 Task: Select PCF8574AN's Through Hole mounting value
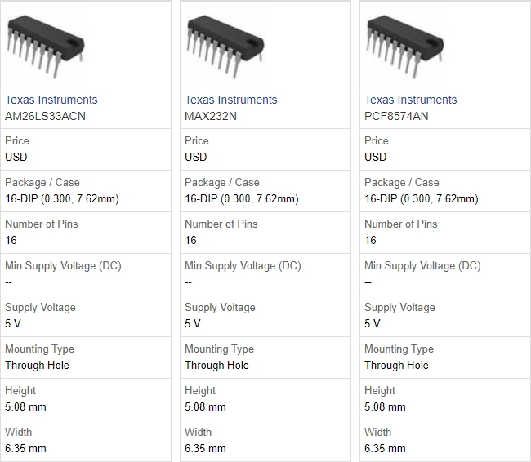coord(396,365)
